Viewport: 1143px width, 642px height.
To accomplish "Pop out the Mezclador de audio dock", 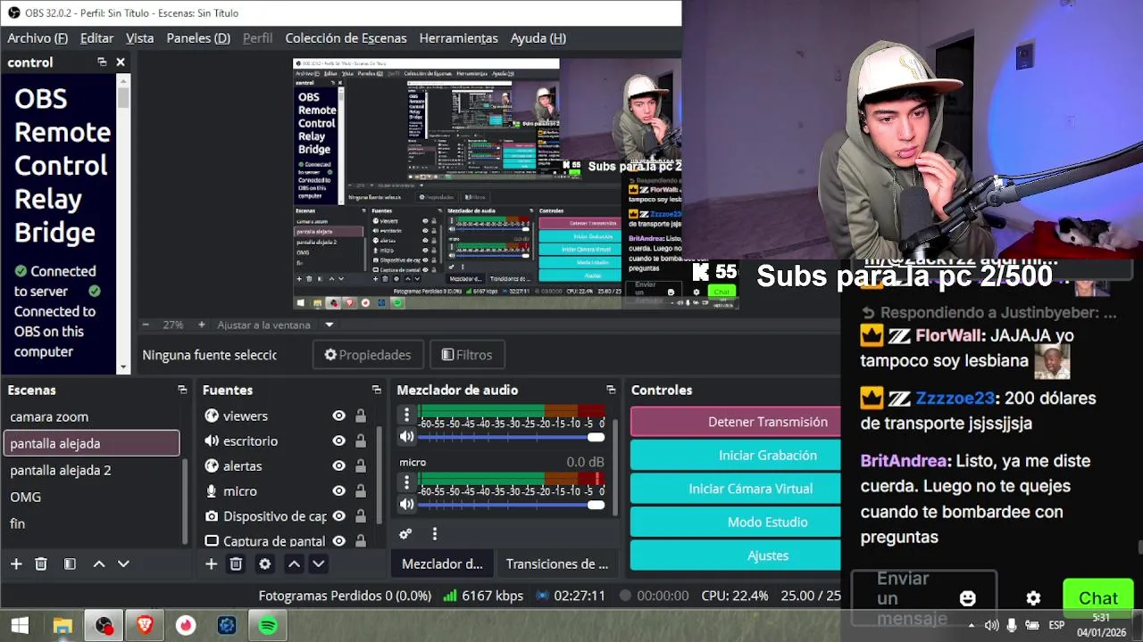I will (611, 390).
